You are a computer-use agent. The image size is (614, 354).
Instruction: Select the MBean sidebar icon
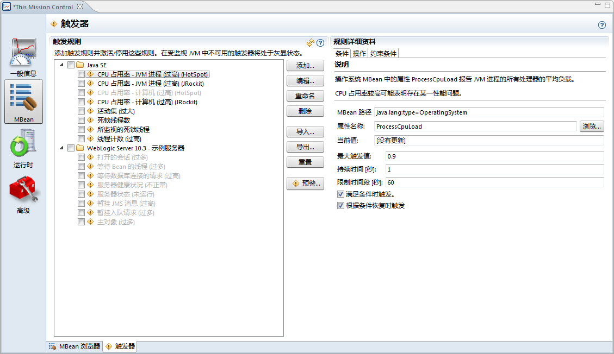pyautogui.click(x=23, y=101)
